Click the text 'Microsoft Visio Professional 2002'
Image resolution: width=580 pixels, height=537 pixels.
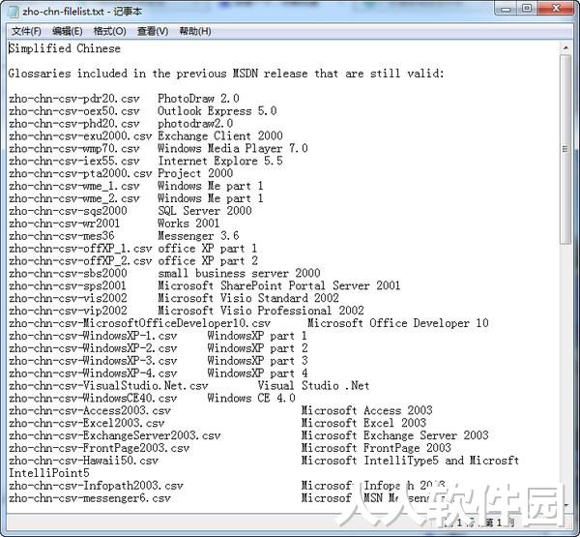coord(261,311)
